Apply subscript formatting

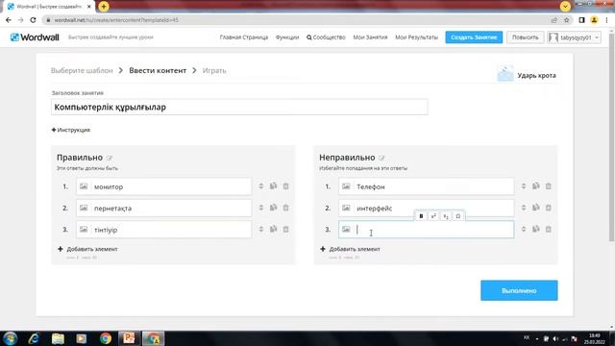pyautogui.click(x=446, y=216)
